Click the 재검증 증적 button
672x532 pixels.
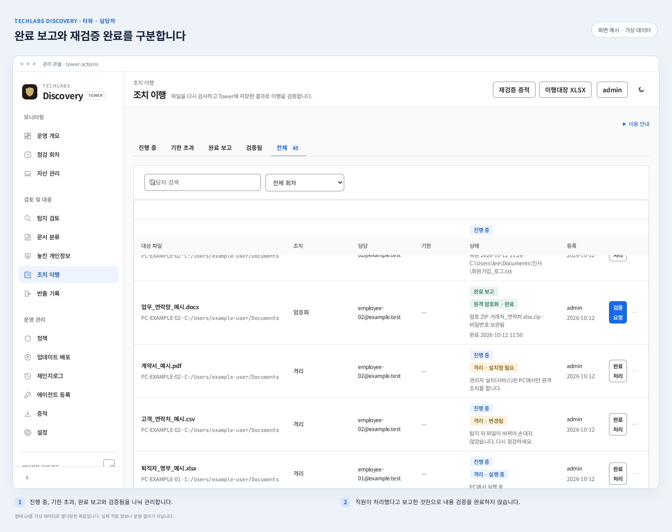514,90
